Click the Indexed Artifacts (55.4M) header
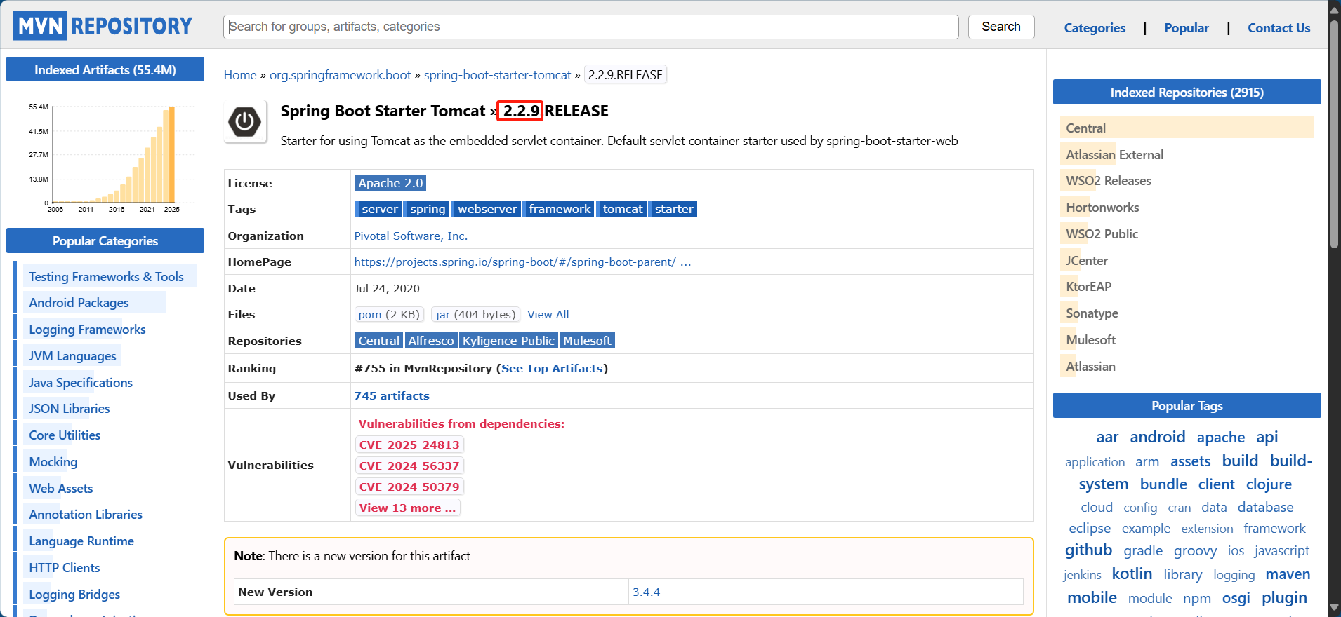The width and height of the screenshot is (1341, 617). [x=105, y=69]
